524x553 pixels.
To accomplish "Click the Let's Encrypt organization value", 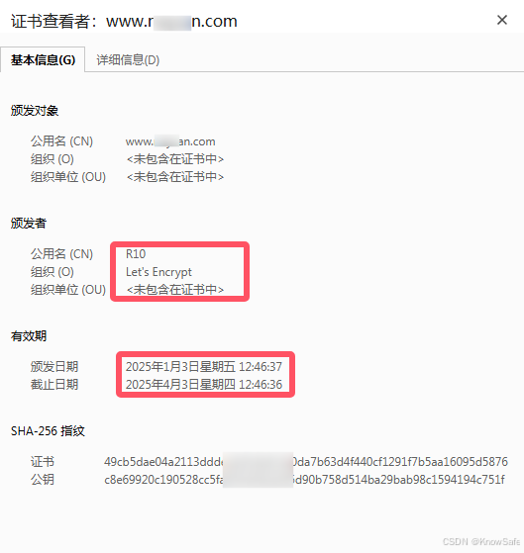I will click(x=158, y=272).
